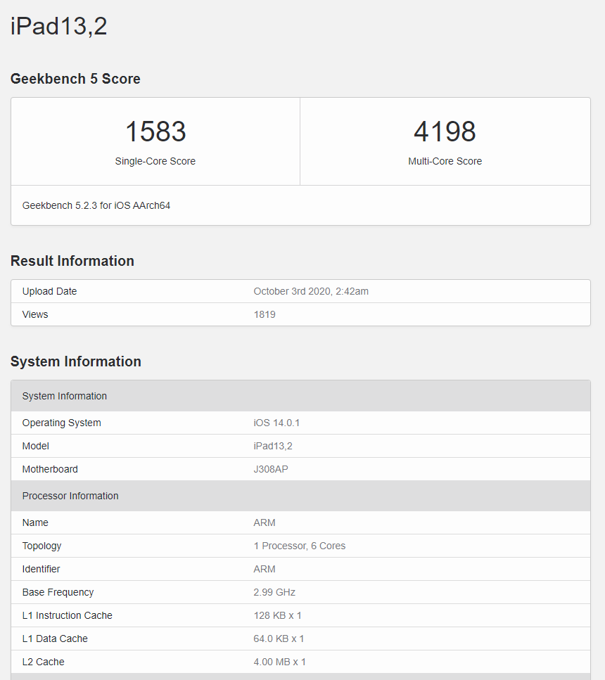
Task: Click the Single-Core Score label
Action: point(155,161)
